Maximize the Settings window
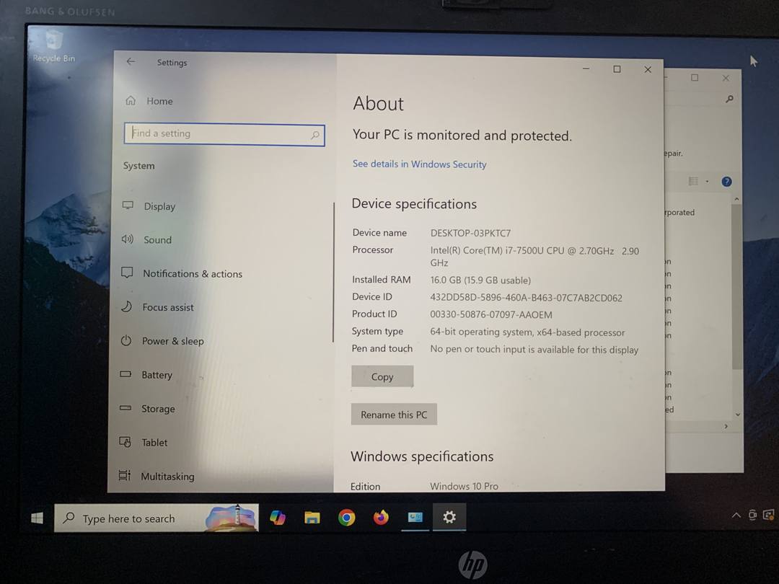 (x=617, y=69)
